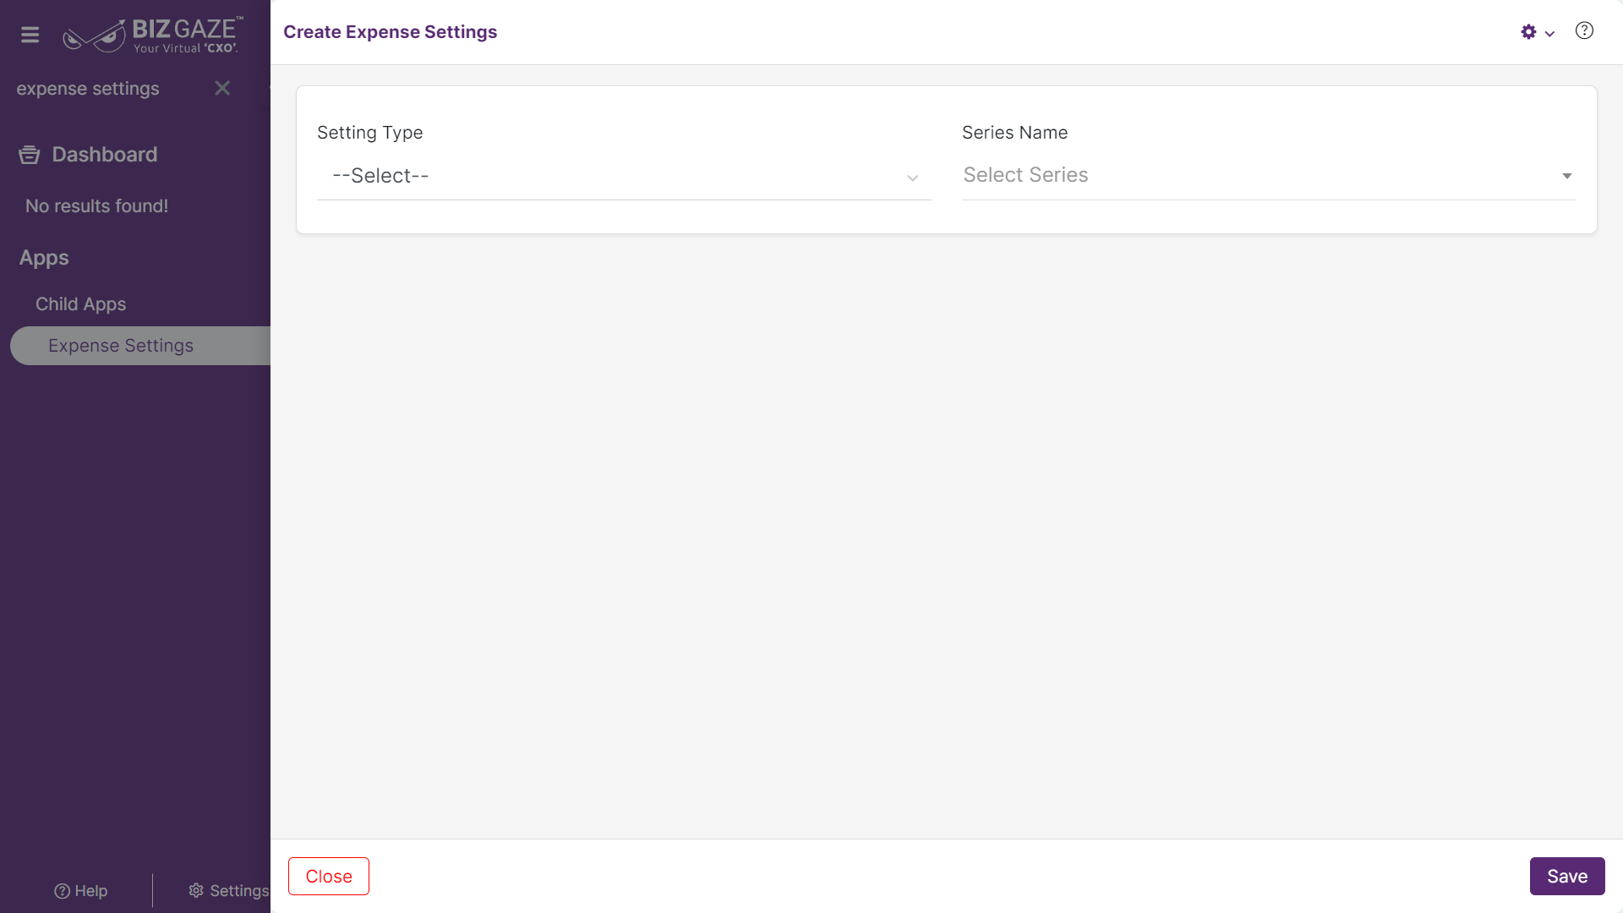Open the Apps section
This screenshot has height=913, width=1623.
(x=44, y=258)
